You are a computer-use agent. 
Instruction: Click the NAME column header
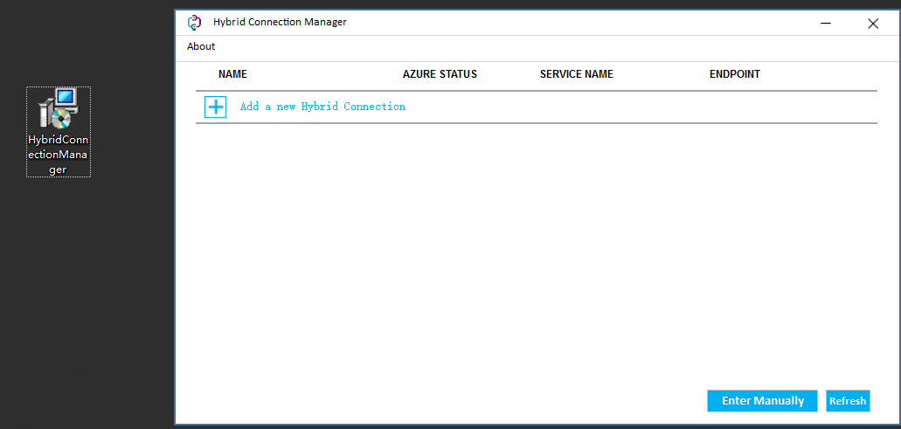(x=232, y=74)
